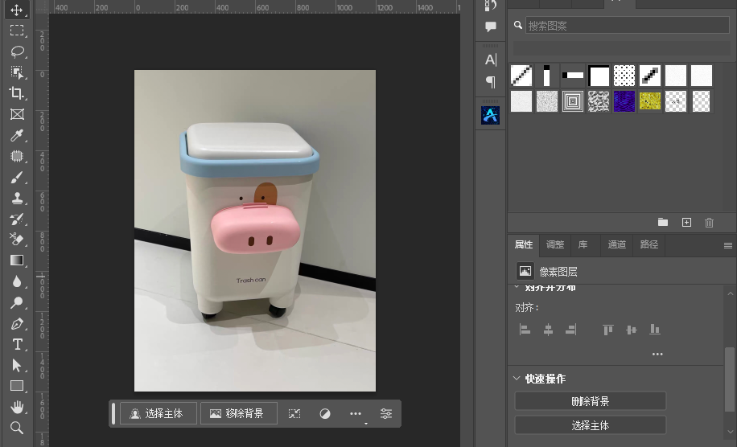The width and height of the screenshot is (737, 447).
Task: Click the 搜索图案 search field
Action: tap(627, 26)
